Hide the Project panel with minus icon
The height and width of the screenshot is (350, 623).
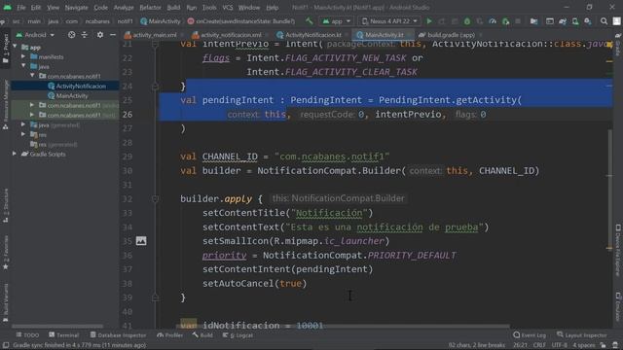[x=113, y=35]
